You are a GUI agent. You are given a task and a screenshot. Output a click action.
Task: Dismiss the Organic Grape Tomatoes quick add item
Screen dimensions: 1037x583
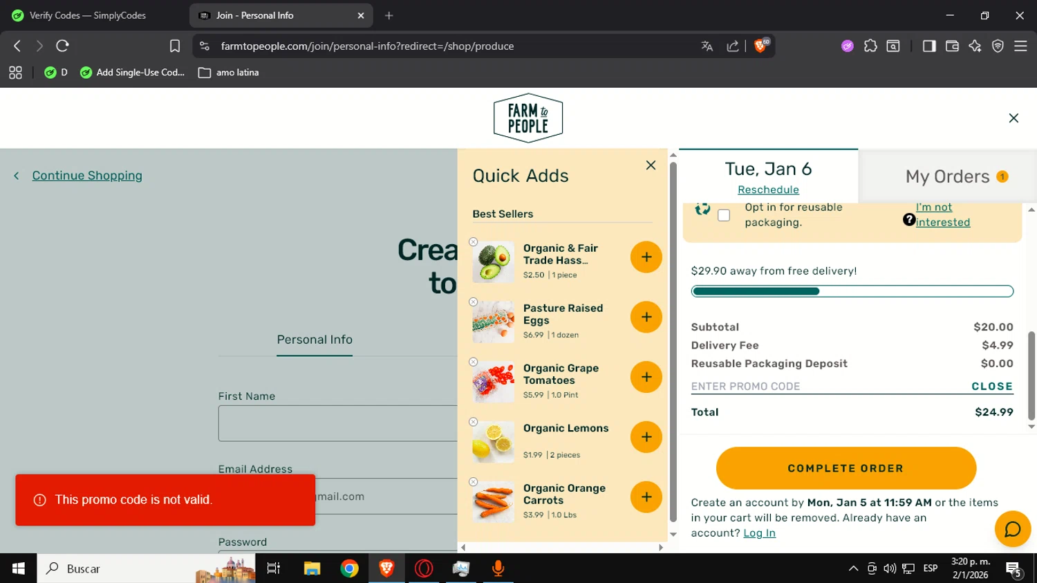coord(474,362)
